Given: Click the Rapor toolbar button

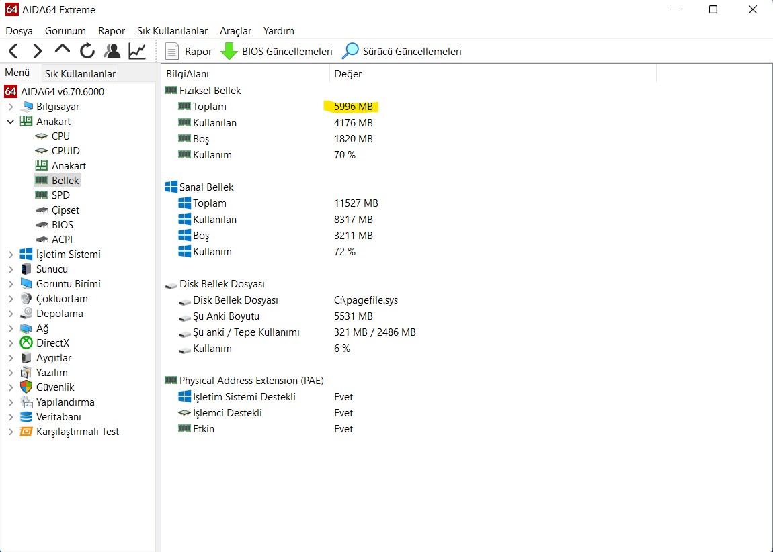Looking at the screenshot, I should [188, 51].
